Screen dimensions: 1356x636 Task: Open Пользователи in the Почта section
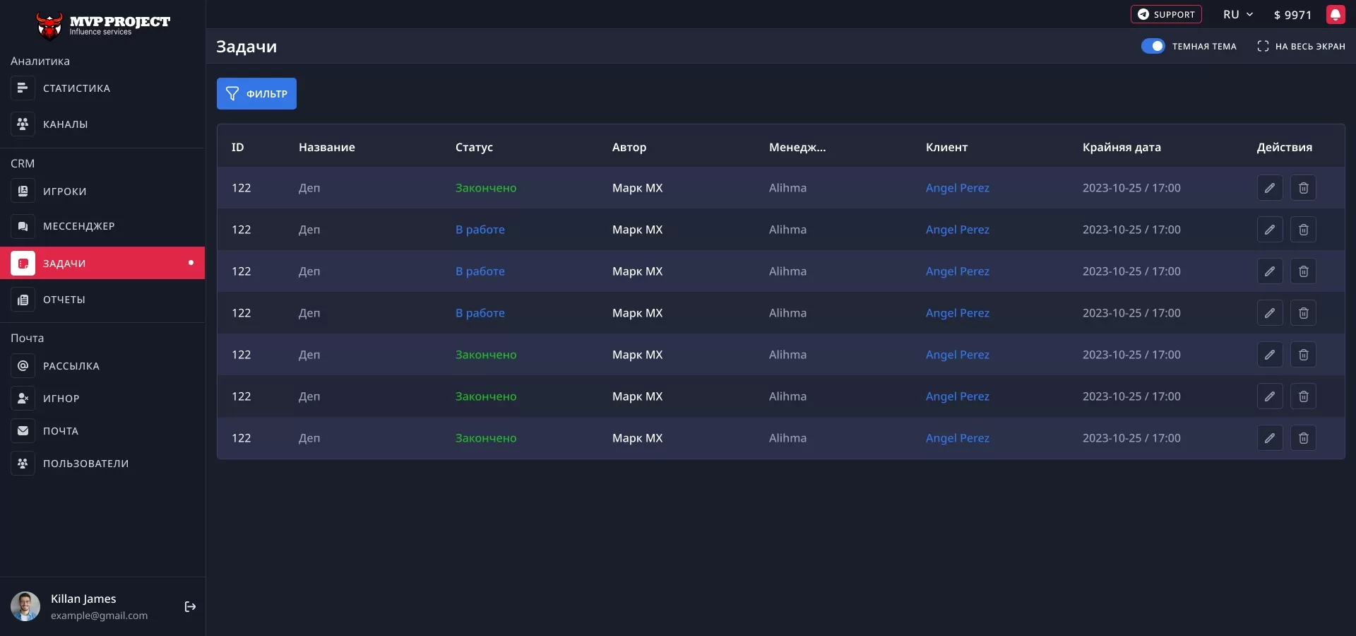coord(85,464)
